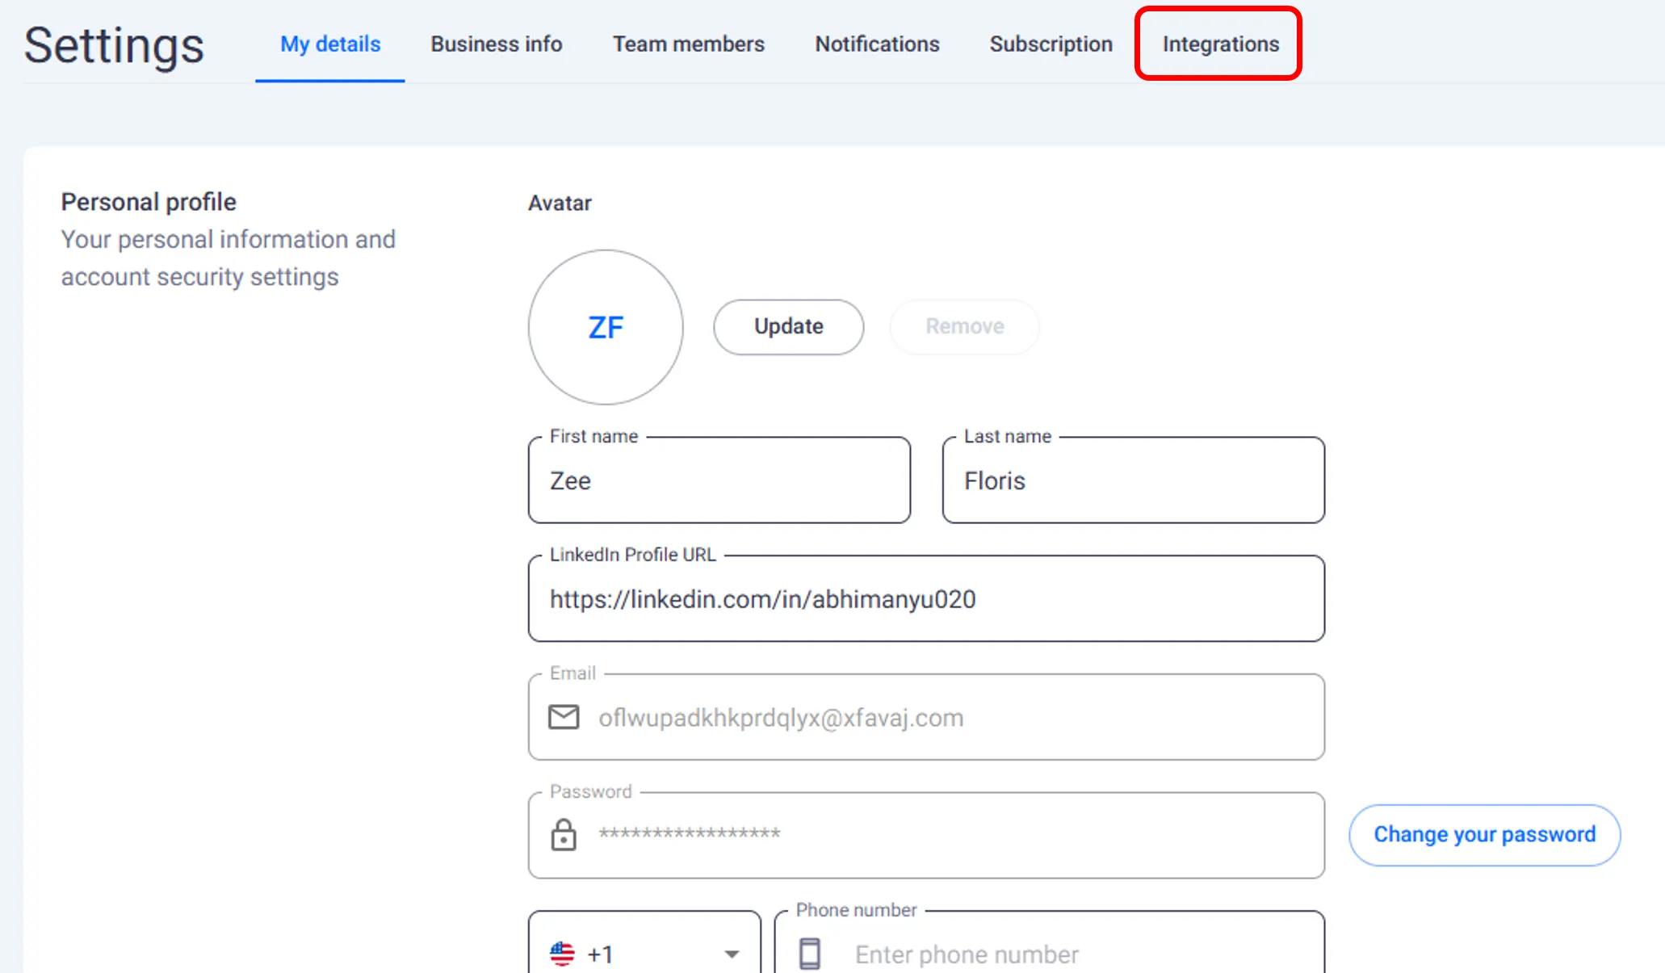Viewport: 1665px width, 973px height.
Task: Click the envelope icon in Email field
Action: tap(564, 717)
